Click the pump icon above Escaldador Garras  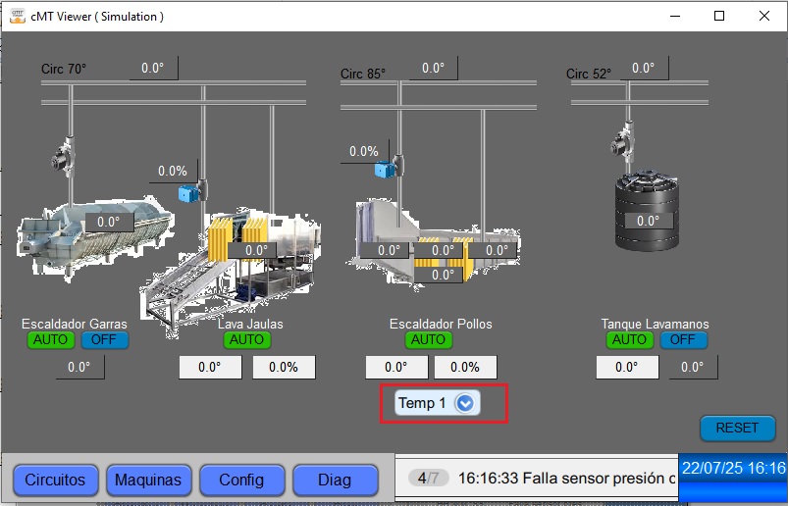pos(65,156)
